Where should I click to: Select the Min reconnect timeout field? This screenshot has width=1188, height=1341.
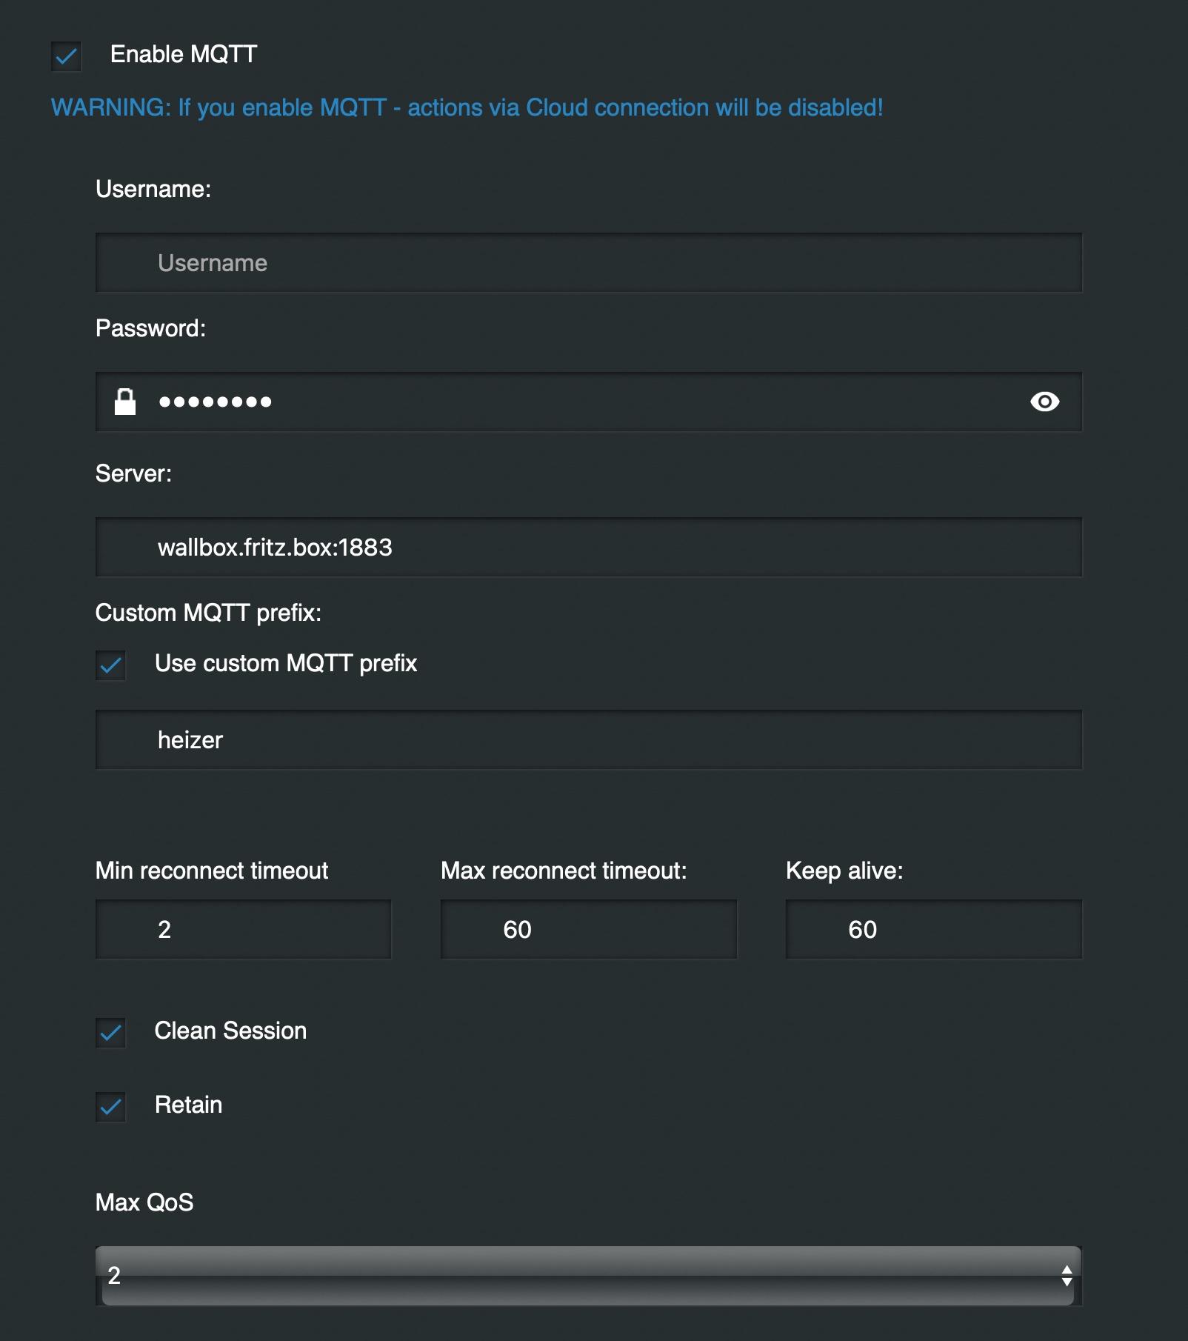(x=243, y=930)
